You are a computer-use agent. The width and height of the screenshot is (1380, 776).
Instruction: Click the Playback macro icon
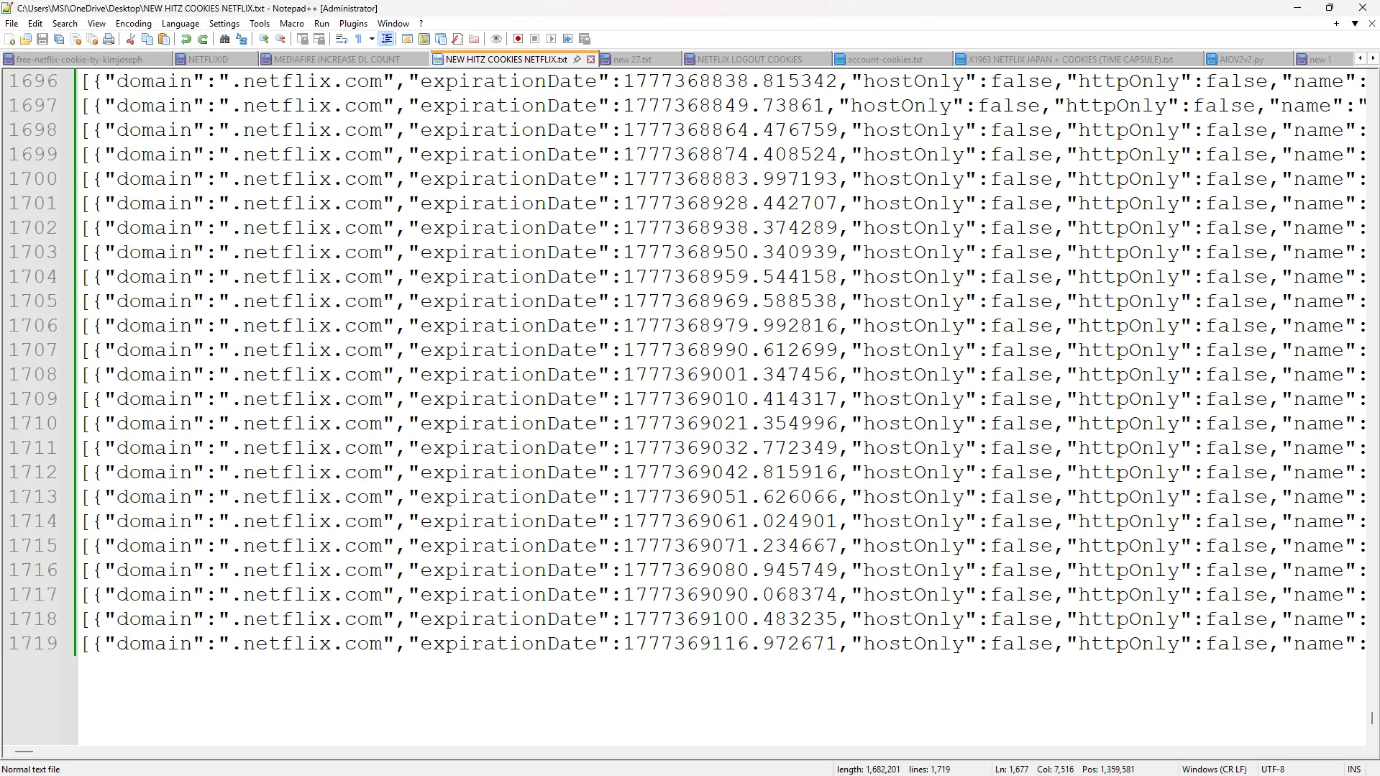coord(551,39)
